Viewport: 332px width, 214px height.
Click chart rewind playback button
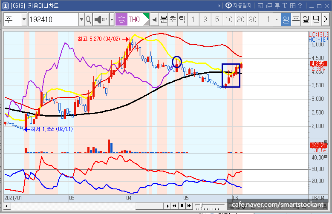coord(174,205)
